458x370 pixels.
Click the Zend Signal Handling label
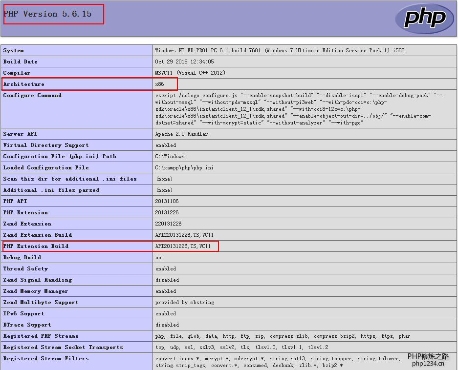pyautogui.click(x=37, y=280)
